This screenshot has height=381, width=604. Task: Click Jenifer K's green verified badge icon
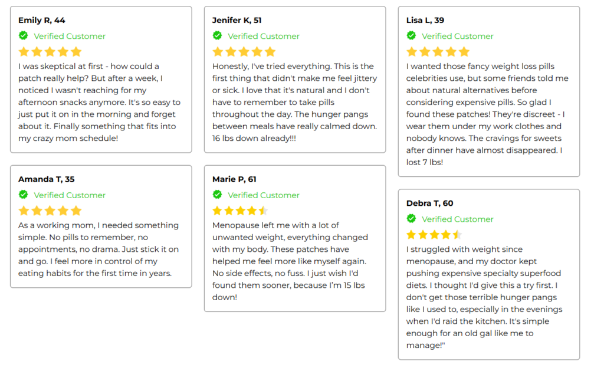click(x=218, y=35)
